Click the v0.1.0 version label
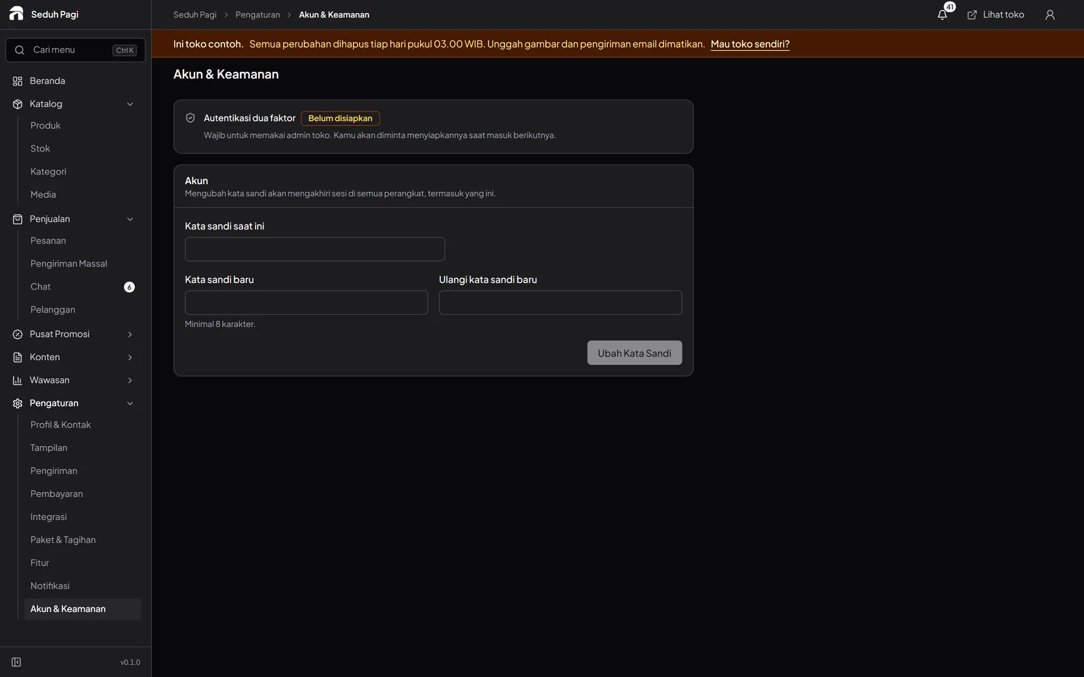This screenshot has height=677, width=1084. coord(131,662)
